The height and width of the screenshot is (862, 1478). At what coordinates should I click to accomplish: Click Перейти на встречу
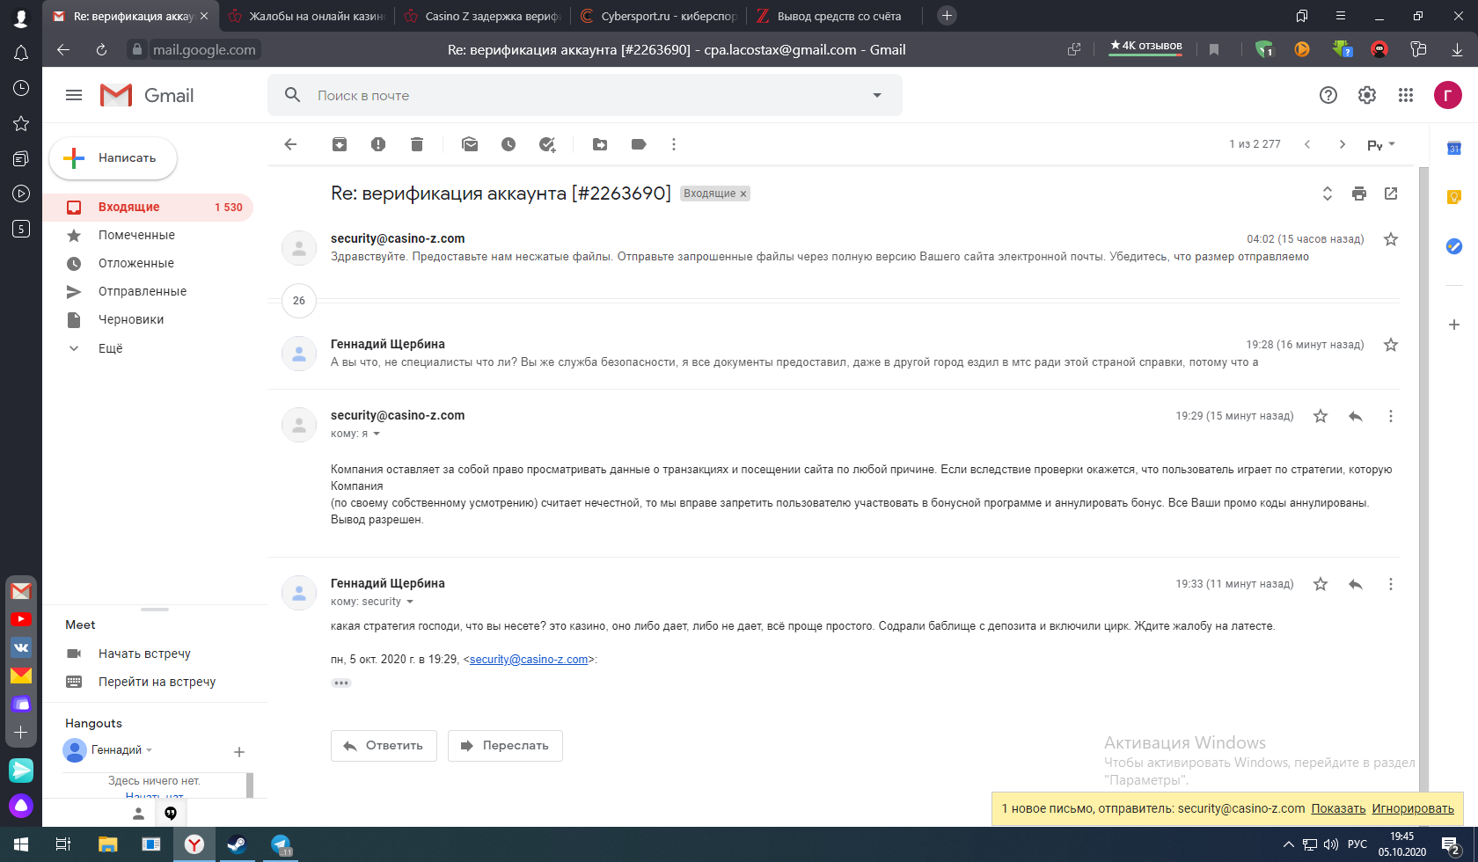(x=157, y=682)
